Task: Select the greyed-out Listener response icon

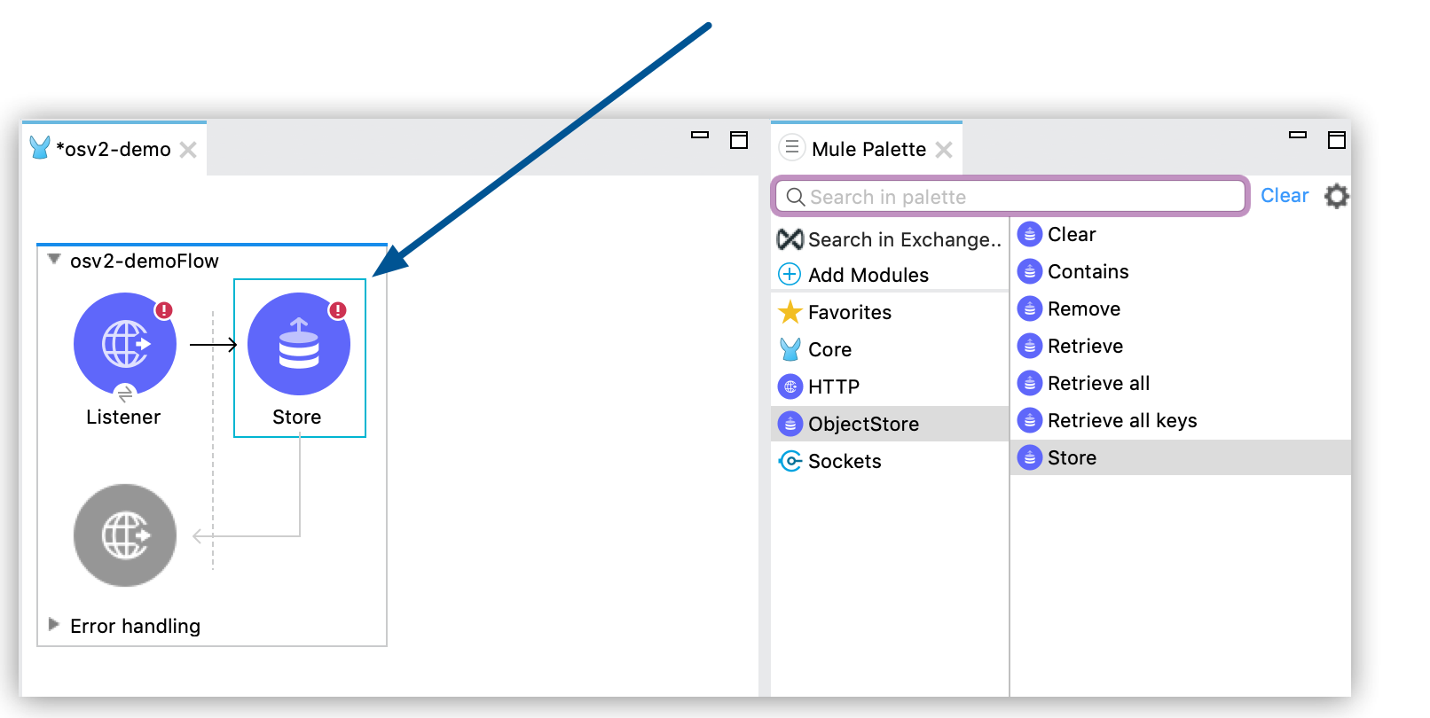Action: 125,535
